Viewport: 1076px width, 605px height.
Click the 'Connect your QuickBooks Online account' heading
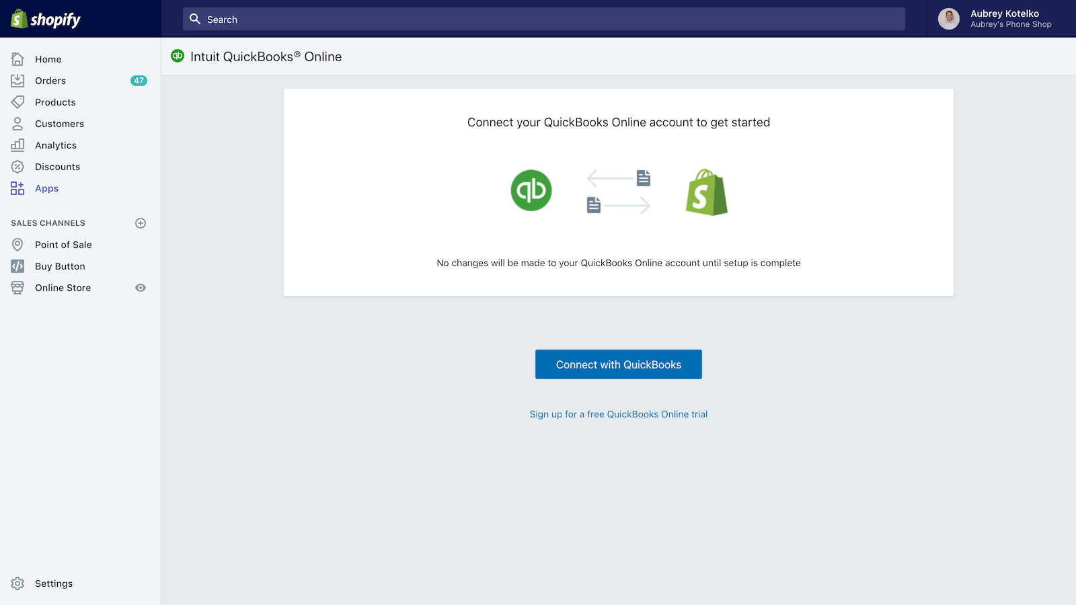click(x=619, y=122)
